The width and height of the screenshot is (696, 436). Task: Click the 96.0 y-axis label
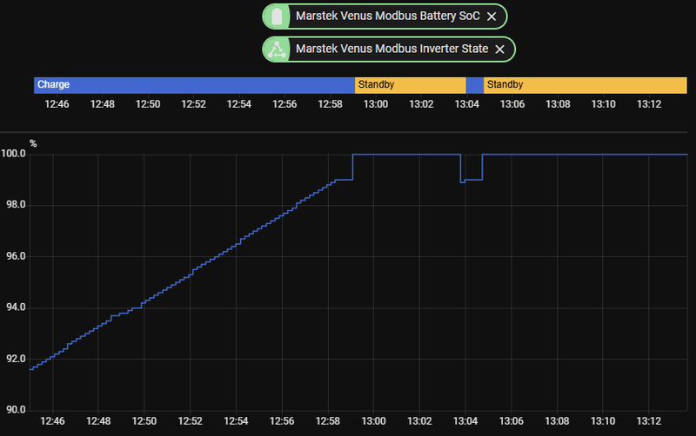point(16,256)
